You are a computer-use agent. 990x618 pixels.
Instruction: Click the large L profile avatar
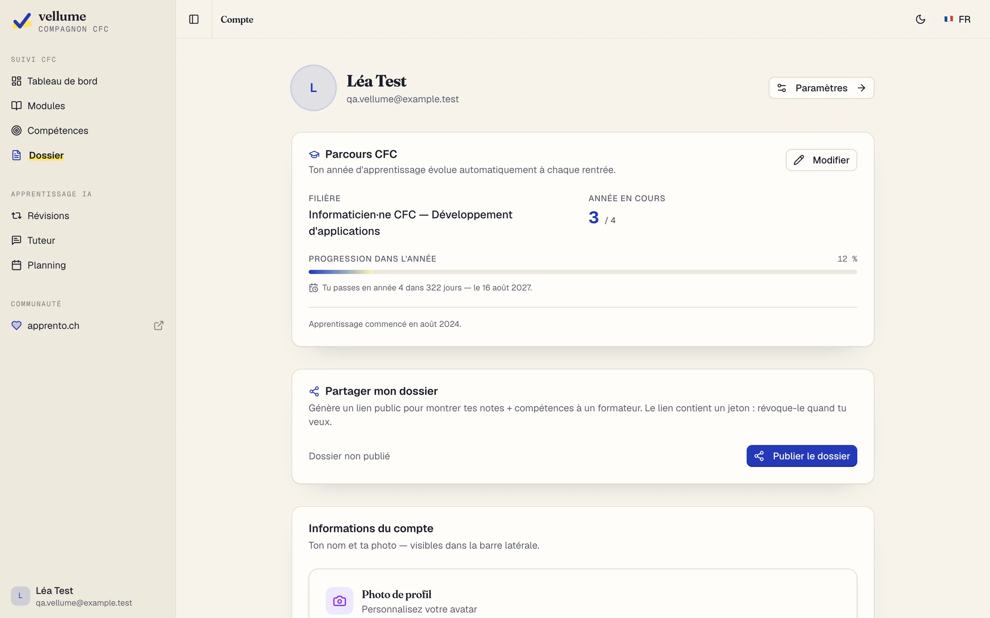pos(313,88)
